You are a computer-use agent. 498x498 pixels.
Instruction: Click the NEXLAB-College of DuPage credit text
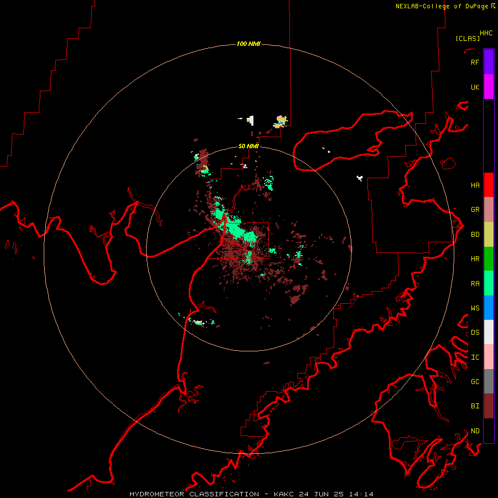(445, 6)
